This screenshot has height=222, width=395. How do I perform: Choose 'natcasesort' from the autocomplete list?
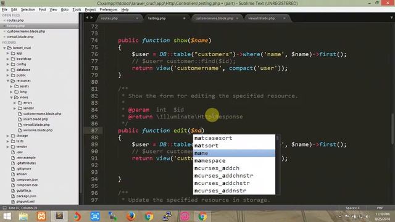[x=235, y=138]
